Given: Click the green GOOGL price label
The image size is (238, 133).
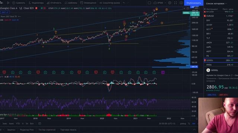Looking at the screenshot, I should tap(186, 13).
